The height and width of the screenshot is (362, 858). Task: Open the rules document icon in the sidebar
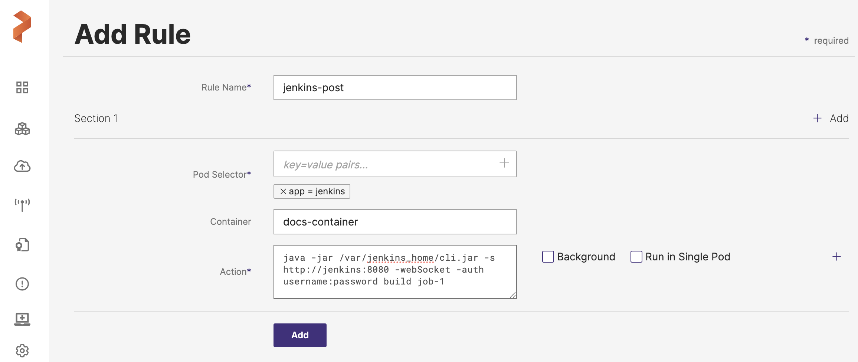pyautogui.click(x=22, y=245)
